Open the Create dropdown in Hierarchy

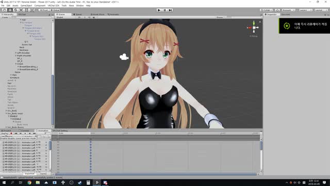tap(5, 17)
